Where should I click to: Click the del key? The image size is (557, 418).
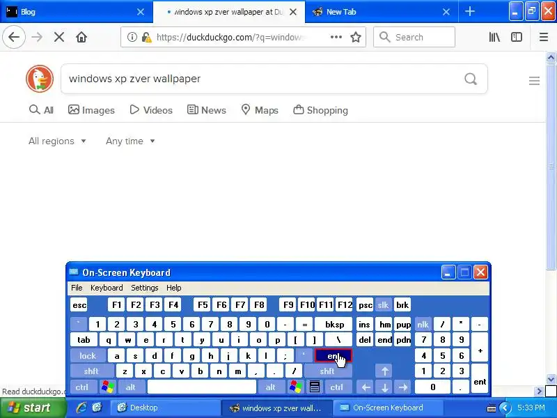pos(365,340)
